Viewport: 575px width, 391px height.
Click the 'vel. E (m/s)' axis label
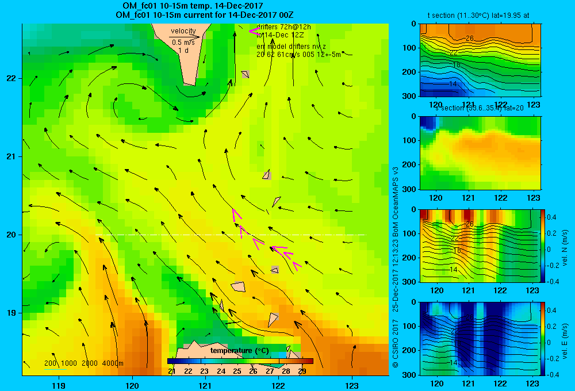coord(565,340)
